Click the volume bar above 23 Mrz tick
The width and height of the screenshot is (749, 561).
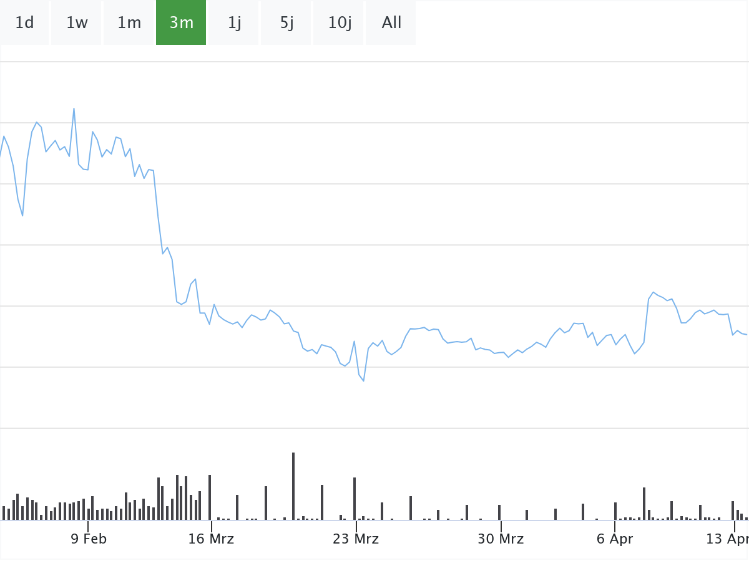355,499
